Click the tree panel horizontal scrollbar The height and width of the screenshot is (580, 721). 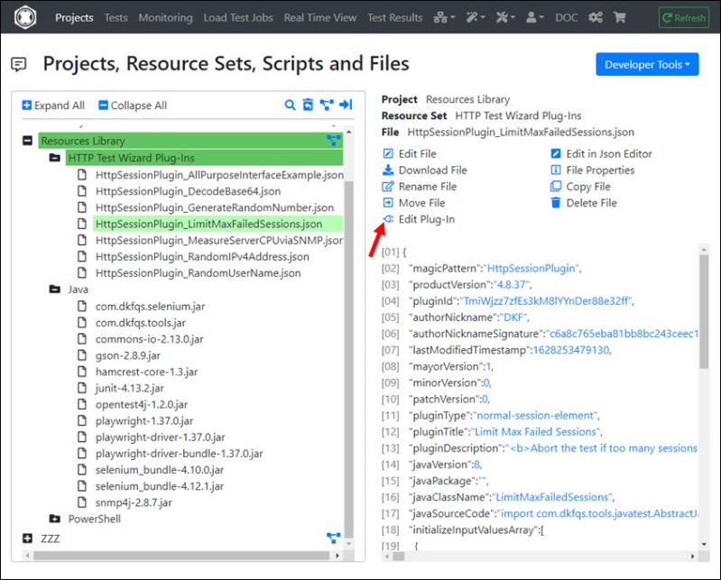(182, 556)
